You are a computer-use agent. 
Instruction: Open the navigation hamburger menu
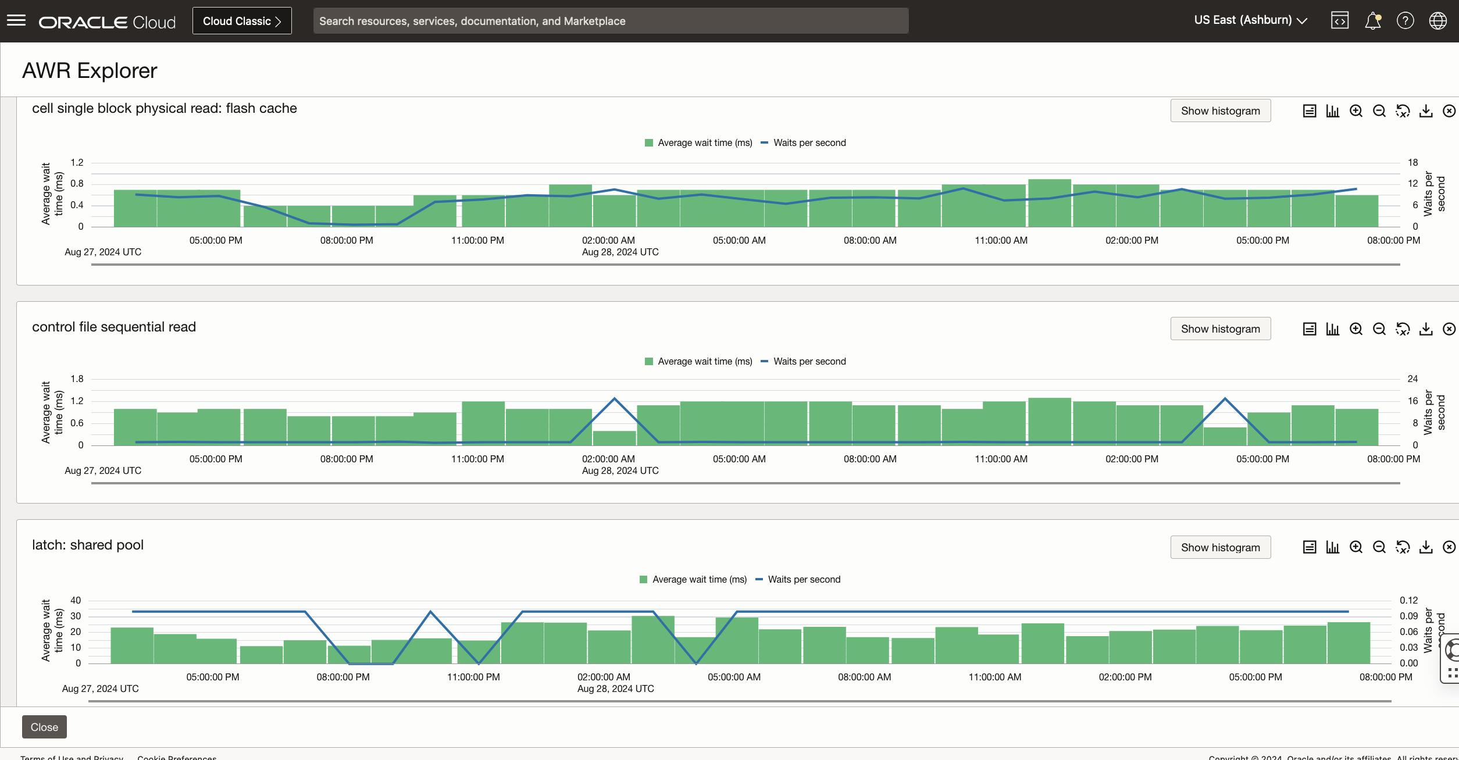tap(17, 20)
